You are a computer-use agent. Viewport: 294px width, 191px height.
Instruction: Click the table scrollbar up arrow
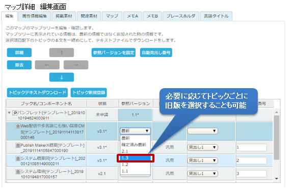point(277,112)
